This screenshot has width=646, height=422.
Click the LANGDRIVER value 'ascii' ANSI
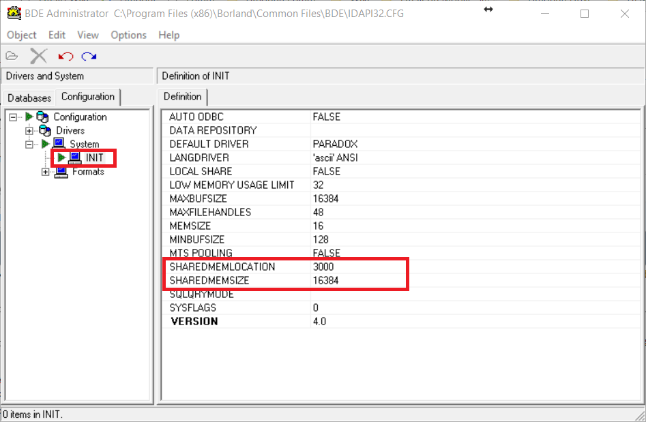[x=336, y=157]
